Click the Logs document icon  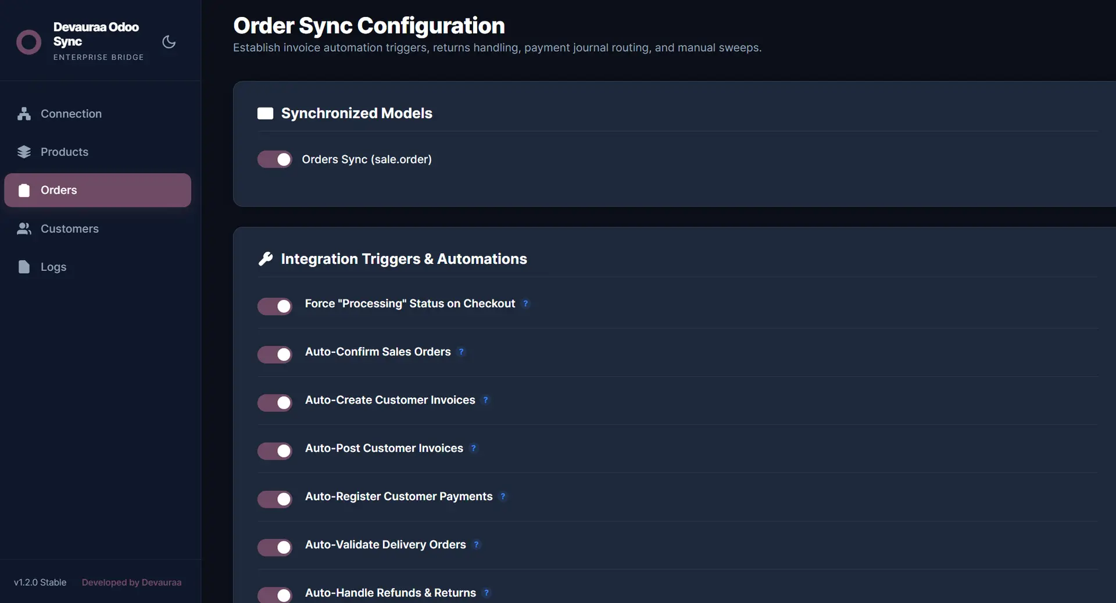[x=24, y=267]
